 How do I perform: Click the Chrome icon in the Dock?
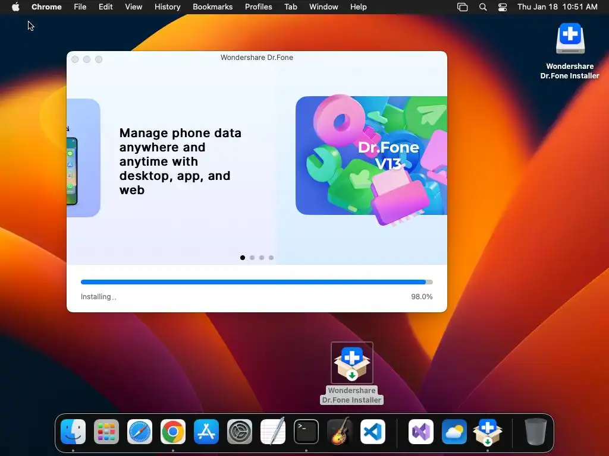click(173, 432)
